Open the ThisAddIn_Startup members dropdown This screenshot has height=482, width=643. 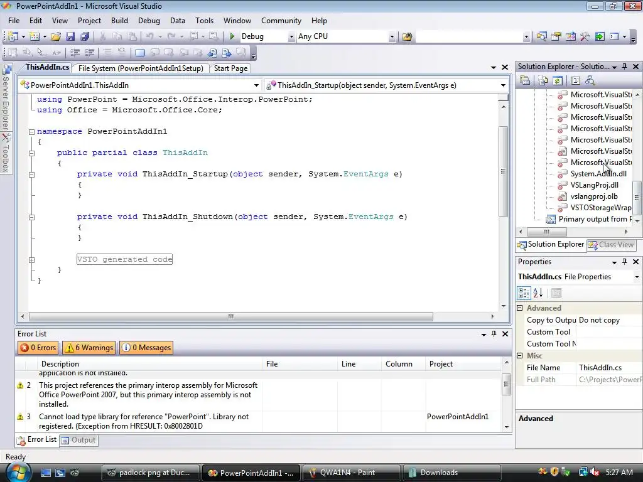[x=503, y=85]
